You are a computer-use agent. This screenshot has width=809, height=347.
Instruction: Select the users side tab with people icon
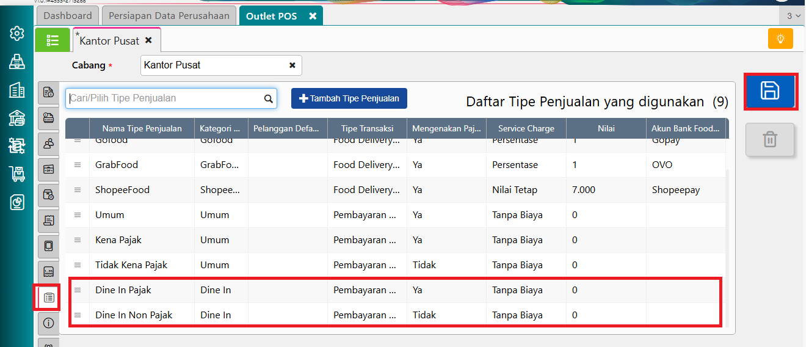49,144
